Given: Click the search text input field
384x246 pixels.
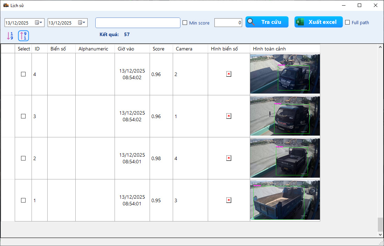Looking at the screenshot, I should (138, 23).
